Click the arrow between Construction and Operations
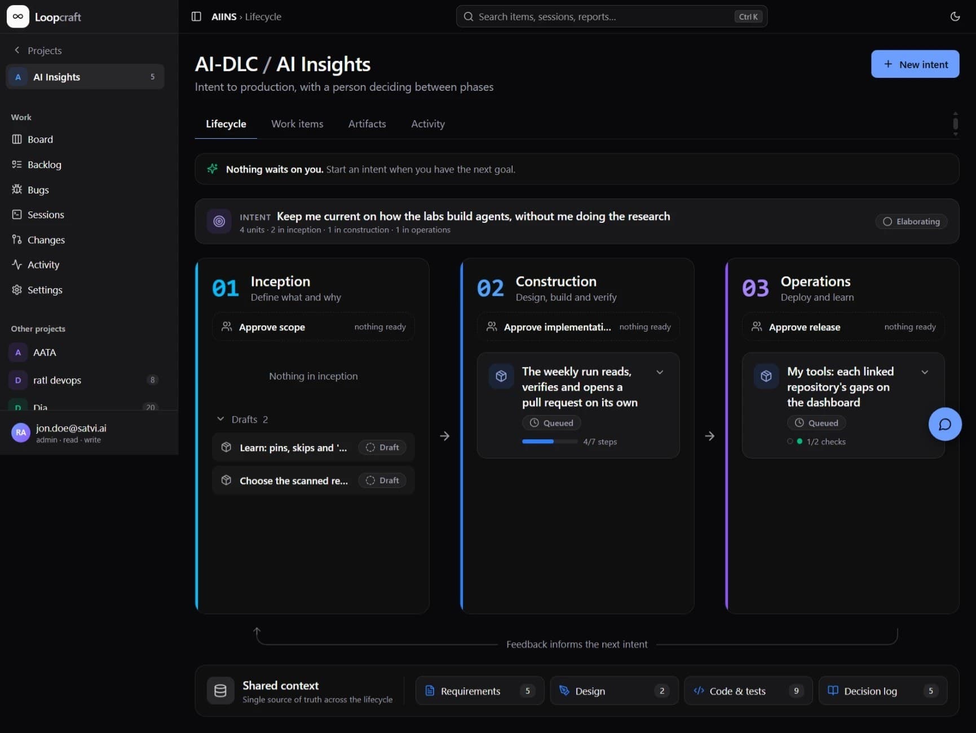976x733 pixels. [710, 436]
